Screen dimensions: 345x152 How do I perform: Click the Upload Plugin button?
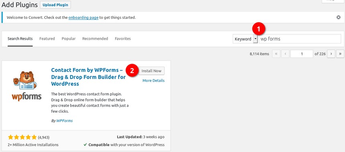tap(55, 5)
